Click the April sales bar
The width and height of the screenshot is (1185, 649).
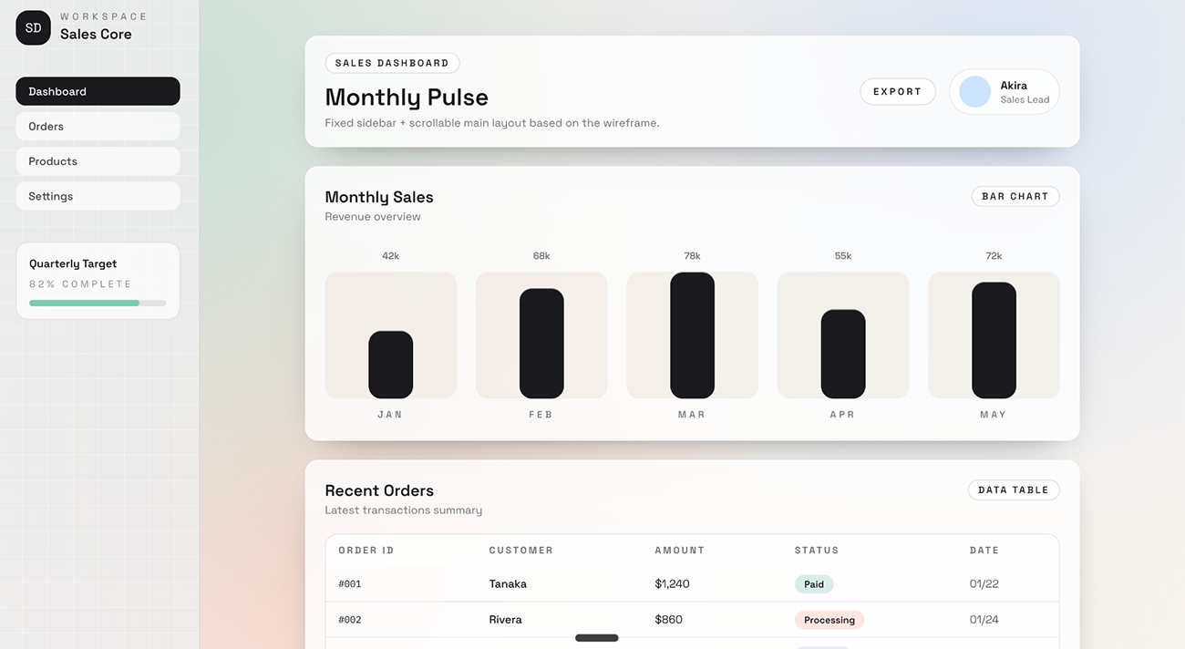pyautogui.click(x=843, y=354)
